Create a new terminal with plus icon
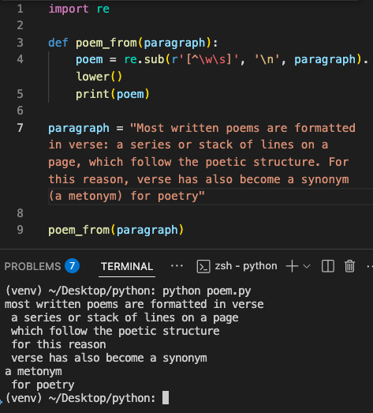Viewport: 373px width, 413px height. click(x=292, y=266)
